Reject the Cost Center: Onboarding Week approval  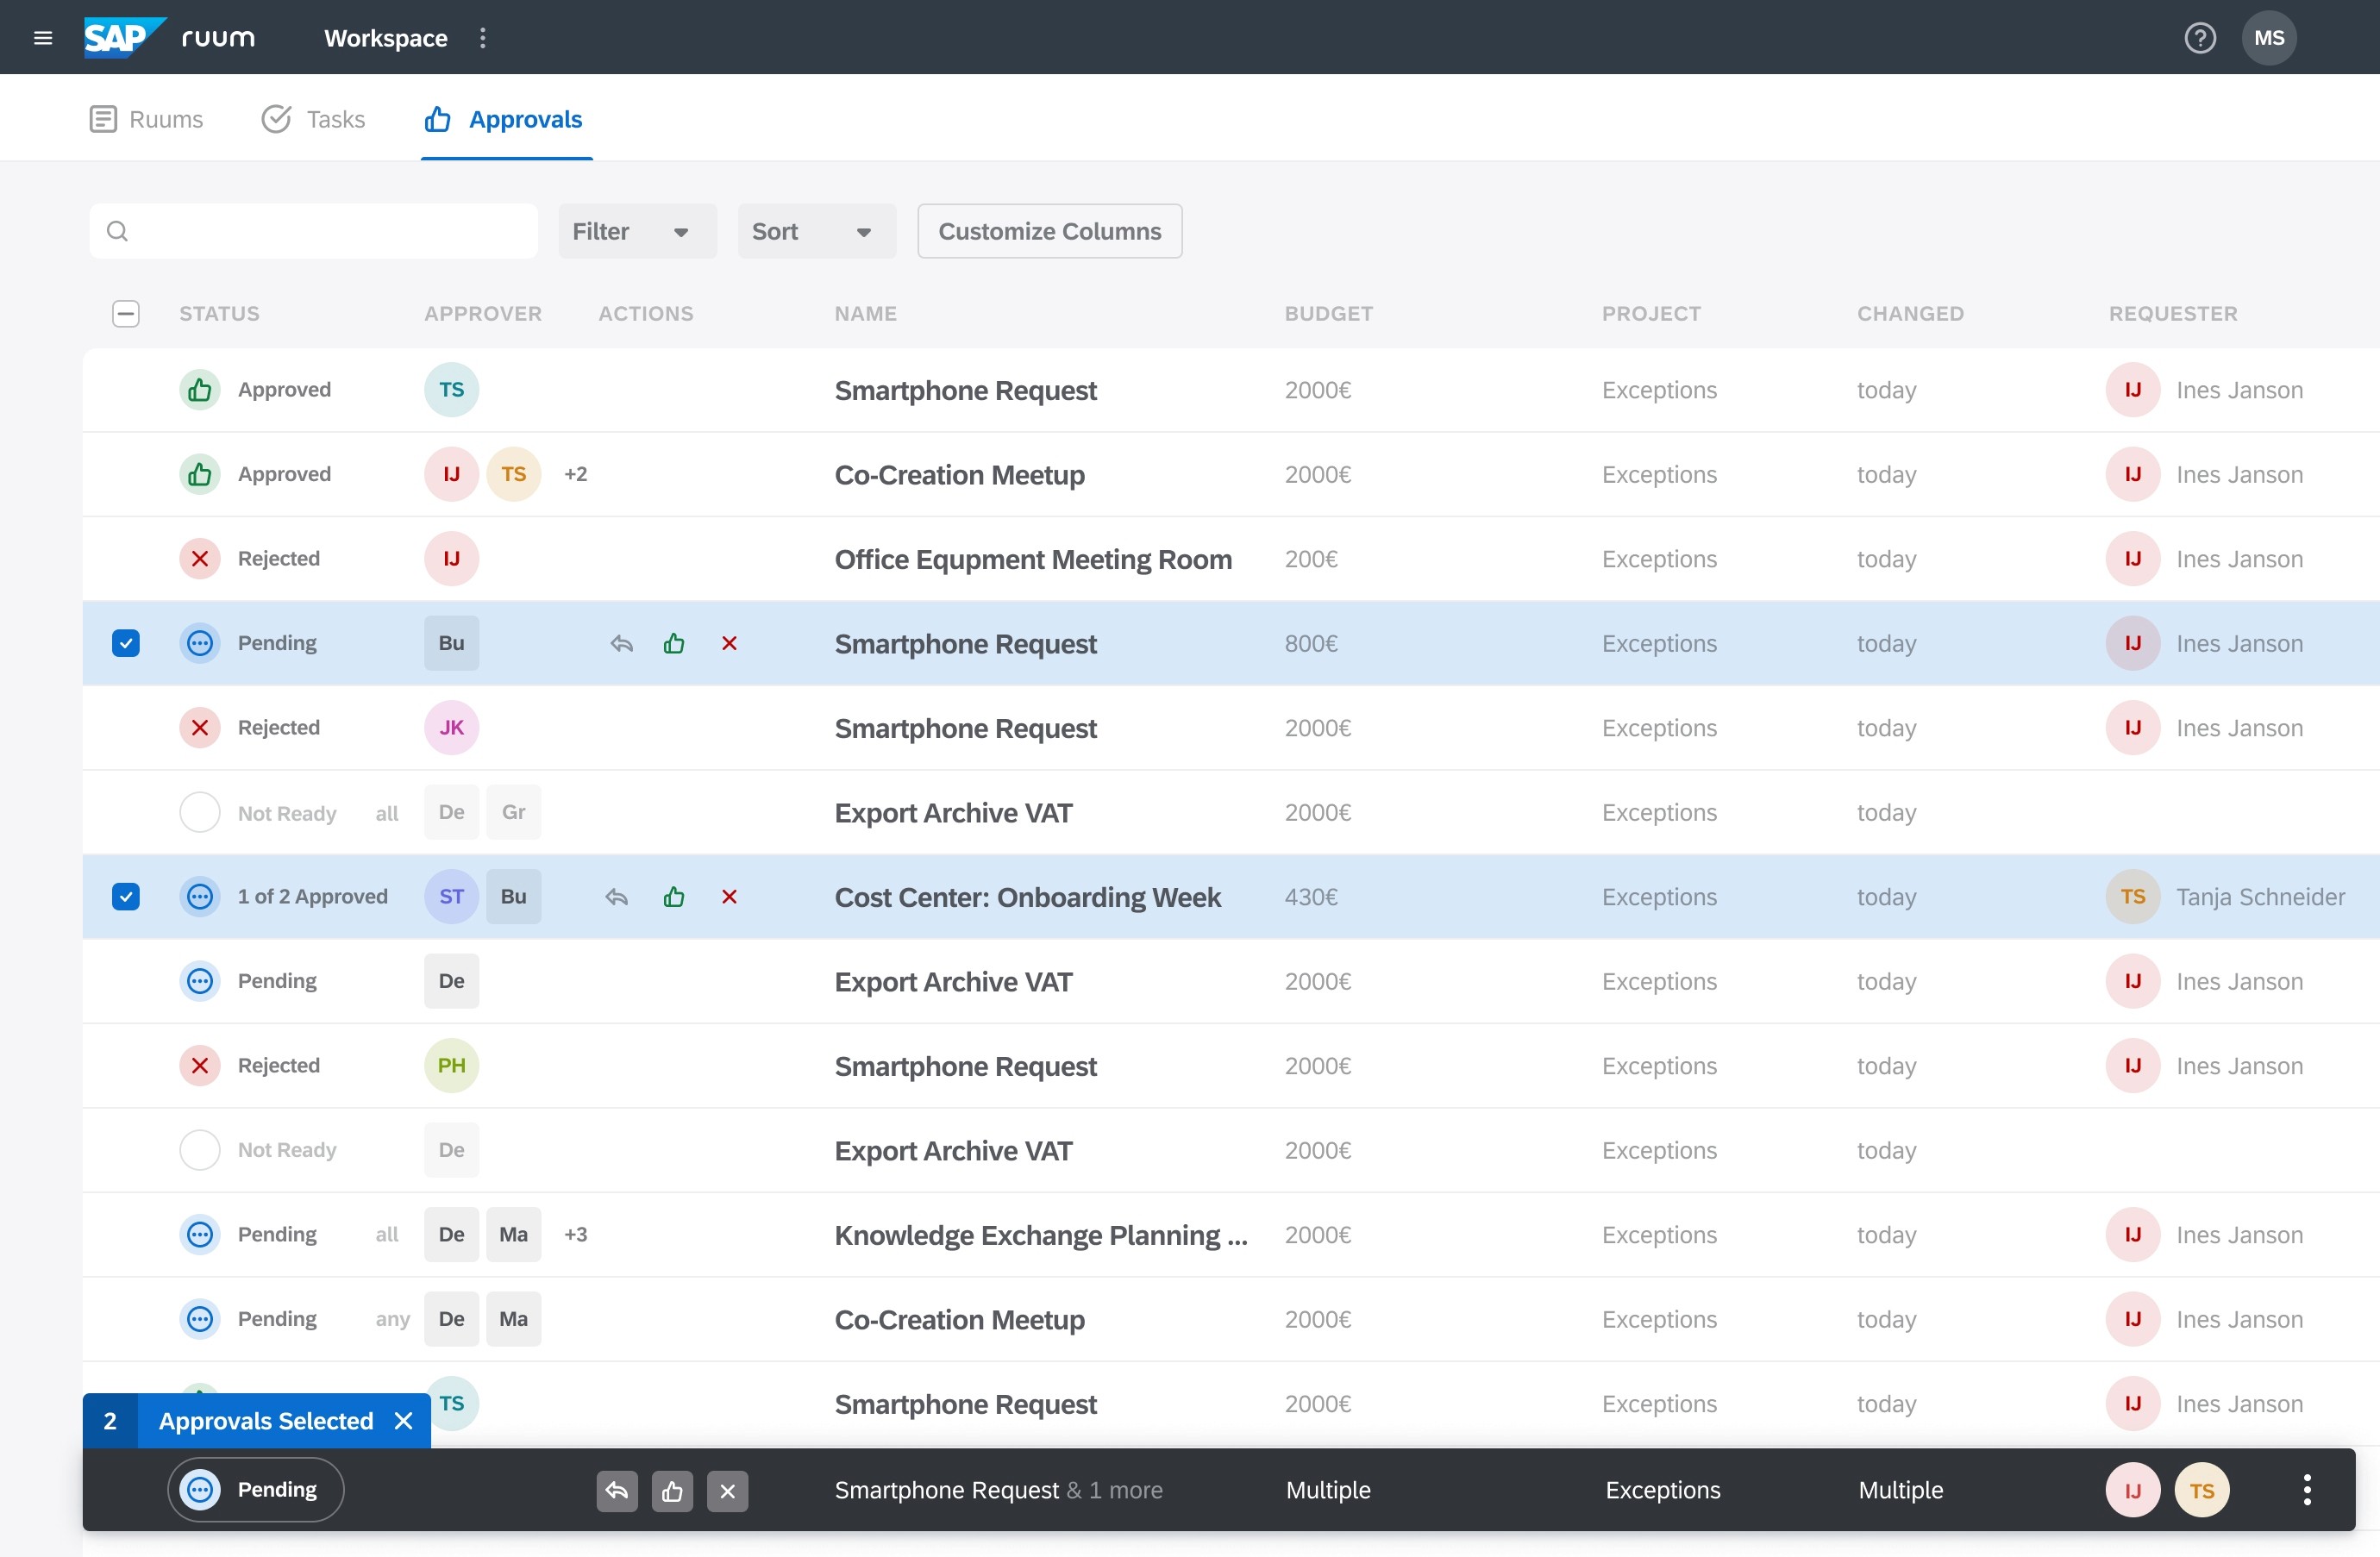pyautogui.click(x=729, y=897)
